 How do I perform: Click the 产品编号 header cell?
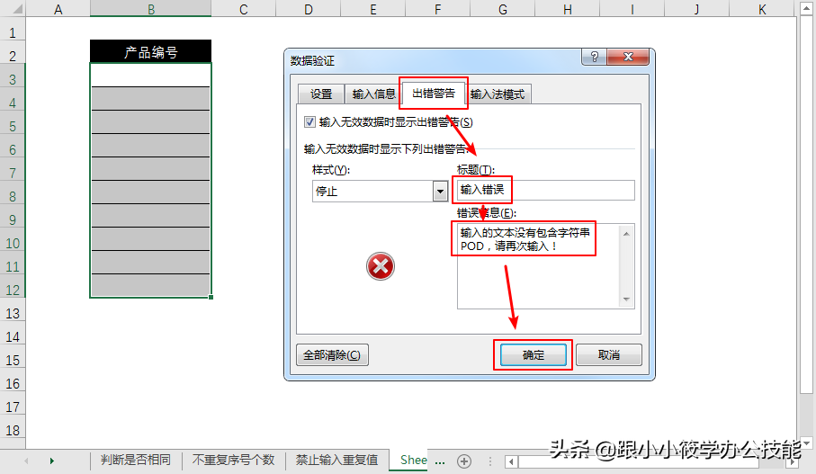coord(151,51)
